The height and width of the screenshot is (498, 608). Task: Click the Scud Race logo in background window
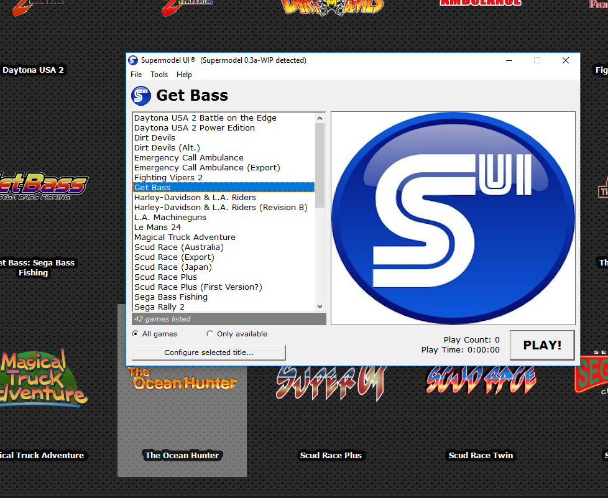click(481, 380)
